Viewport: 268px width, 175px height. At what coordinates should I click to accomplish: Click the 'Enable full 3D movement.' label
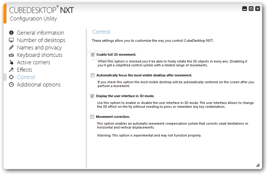(116, 54)
